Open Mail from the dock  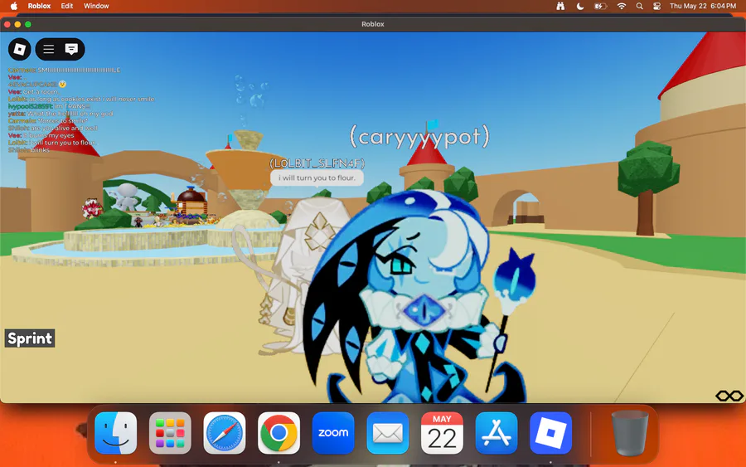coord(388,433)
